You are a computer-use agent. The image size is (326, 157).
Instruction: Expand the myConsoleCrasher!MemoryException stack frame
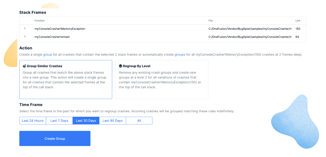[x=25, y=28]
